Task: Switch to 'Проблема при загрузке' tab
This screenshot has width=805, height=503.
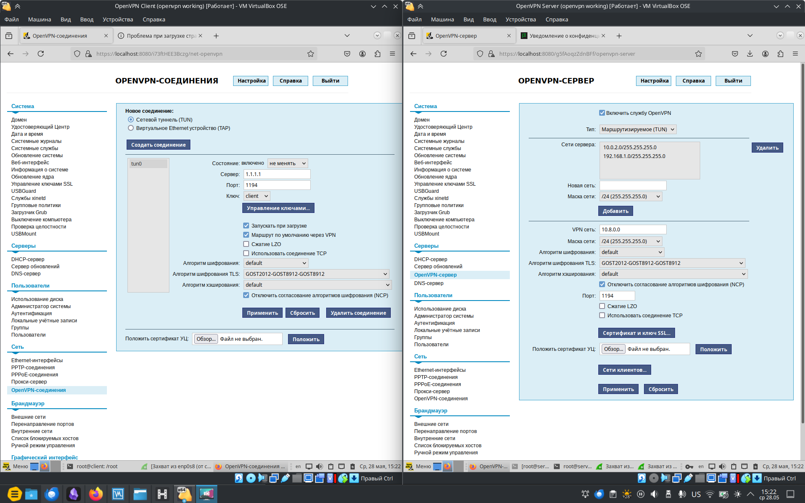Action: 160,36
